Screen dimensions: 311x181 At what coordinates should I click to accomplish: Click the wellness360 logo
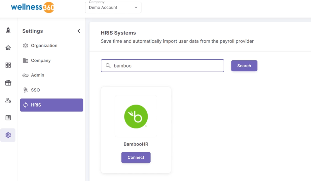point(32,7)
